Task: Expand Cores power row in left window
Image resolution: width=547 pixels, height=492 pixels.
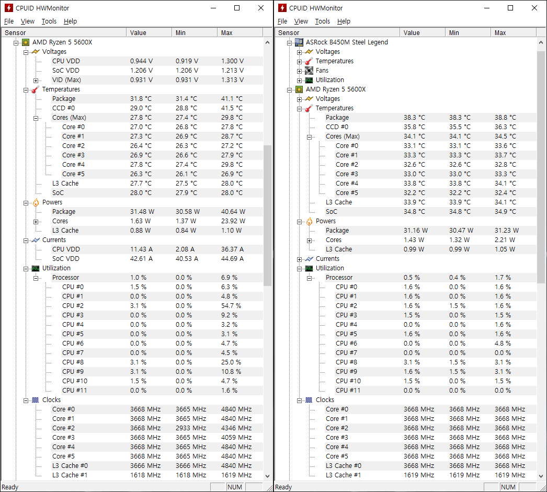Action: tap(36, 222)
